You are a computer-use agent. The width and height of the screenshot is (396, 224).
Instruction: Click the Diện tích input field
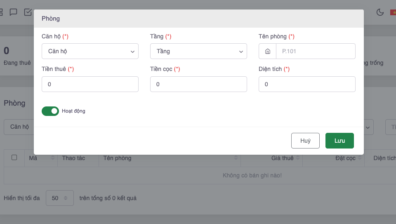(x=307, y=84)
